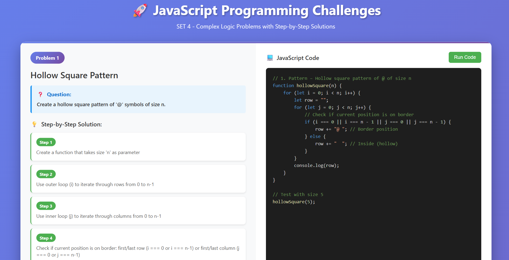Click the lightbulb icon near Step-by-Step Solution

(x=34, y=124)
